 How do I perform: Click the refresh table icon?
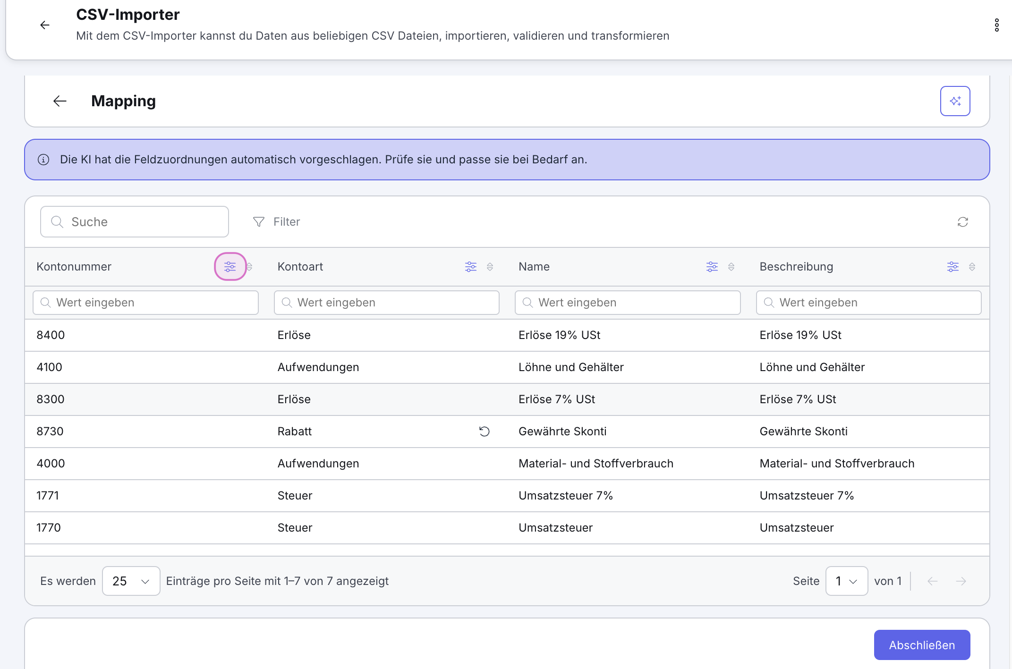point(963,222)
